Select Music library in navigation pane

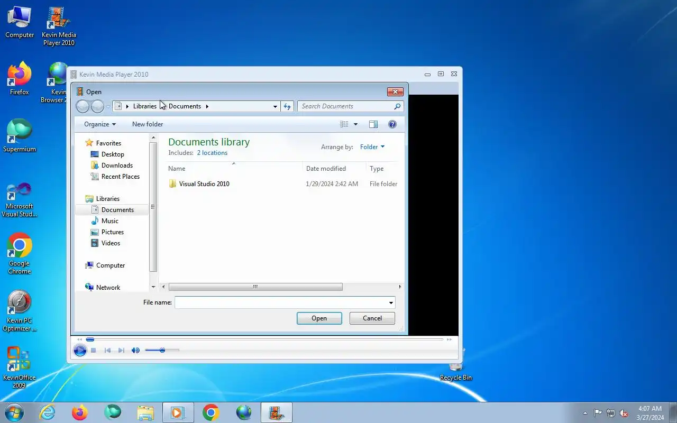point(109,221)
